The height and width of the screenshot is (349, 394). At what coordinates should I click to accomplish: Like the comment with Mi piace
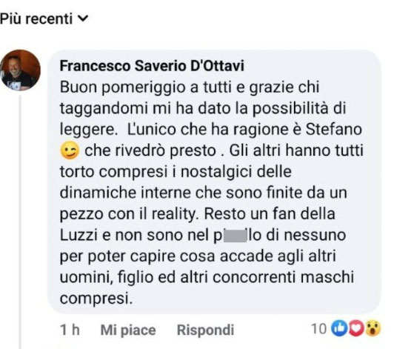[x=128, y=330]
